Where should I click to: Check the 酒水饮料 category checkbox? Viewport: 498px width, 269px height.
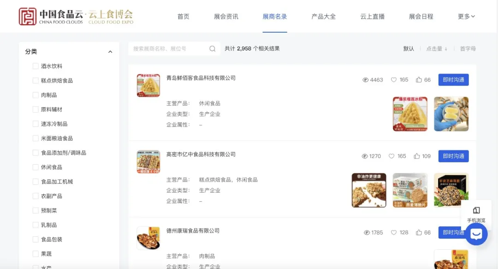point(36,66)
